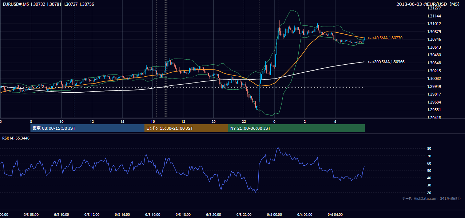
Task: Click RSI scale level 20
Action: (x=429, y=193)
